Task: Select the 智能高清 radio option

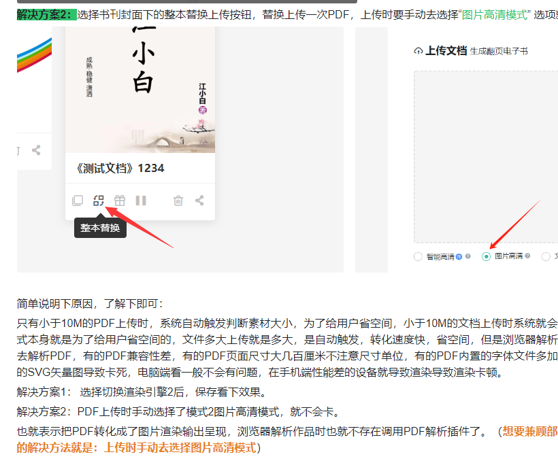Action: click(x=418, y=257)
